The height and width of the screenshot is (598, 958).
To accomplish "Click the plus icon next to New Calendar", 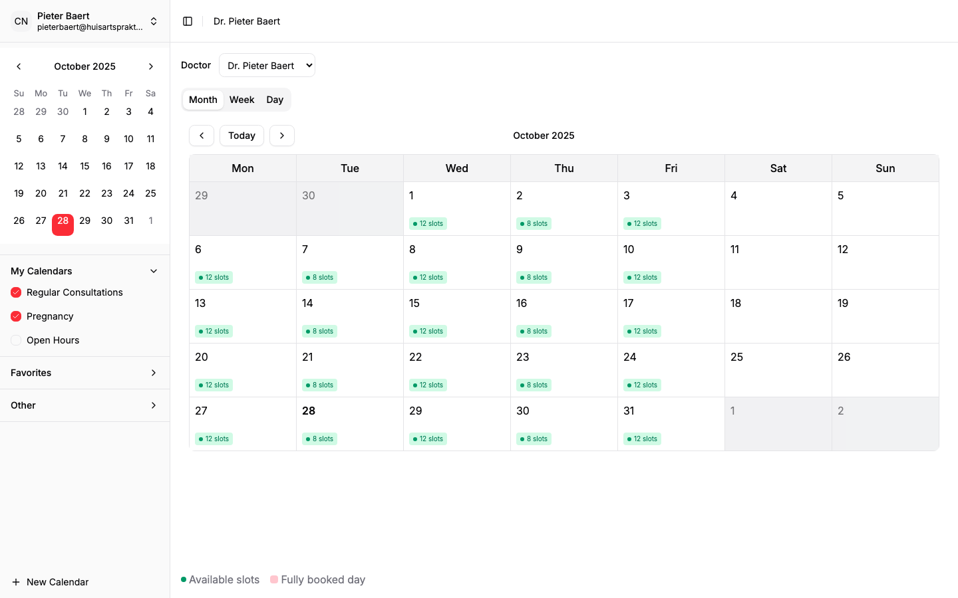I will [15, 582].
